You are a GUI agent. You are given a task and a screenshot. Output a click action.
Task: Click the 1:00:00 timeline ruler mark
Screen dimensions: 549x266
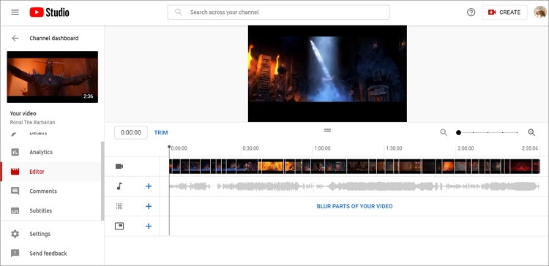[x=322, y=148]
